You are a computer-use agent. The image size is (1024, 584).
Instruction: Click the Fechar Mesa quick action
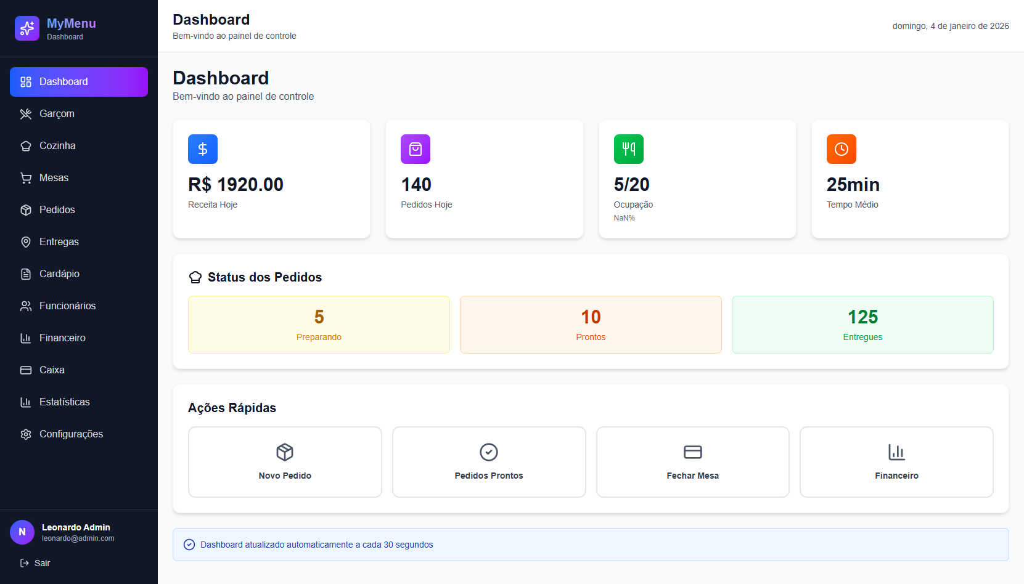click(692, 462)
